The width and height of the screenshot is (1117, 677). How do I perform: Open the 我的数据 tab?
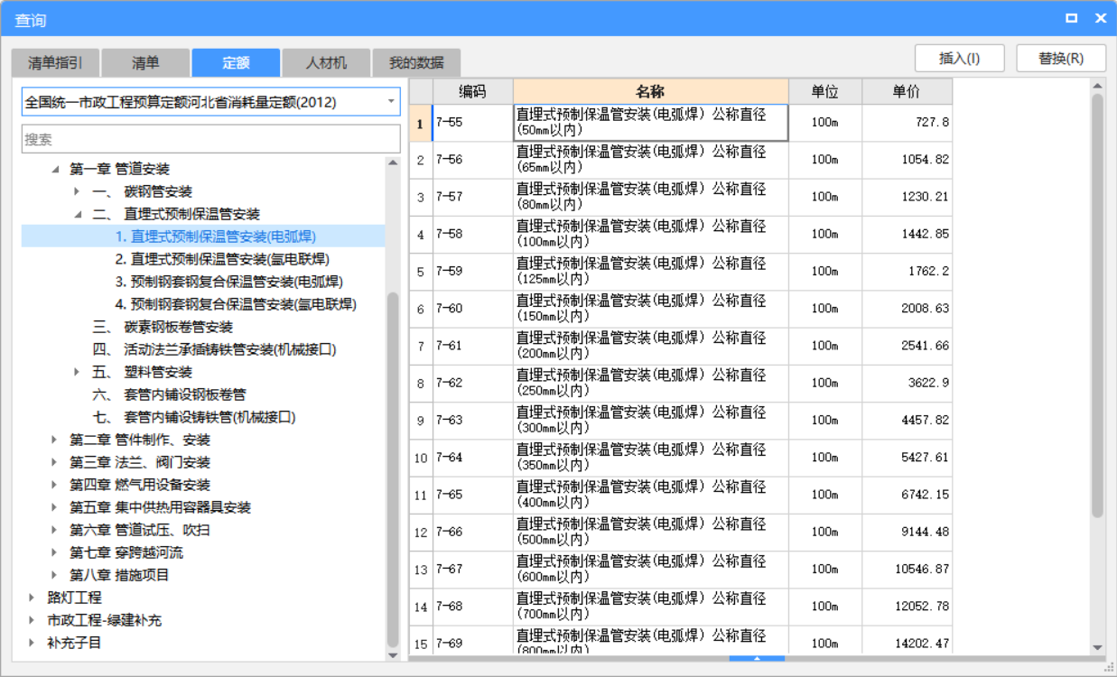[x=416, y=62]
